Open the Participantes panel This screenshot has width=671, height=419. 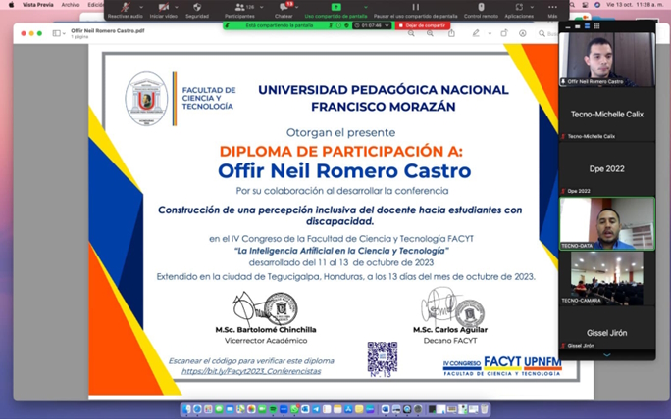pyautogui.click(x=238, y=9)
